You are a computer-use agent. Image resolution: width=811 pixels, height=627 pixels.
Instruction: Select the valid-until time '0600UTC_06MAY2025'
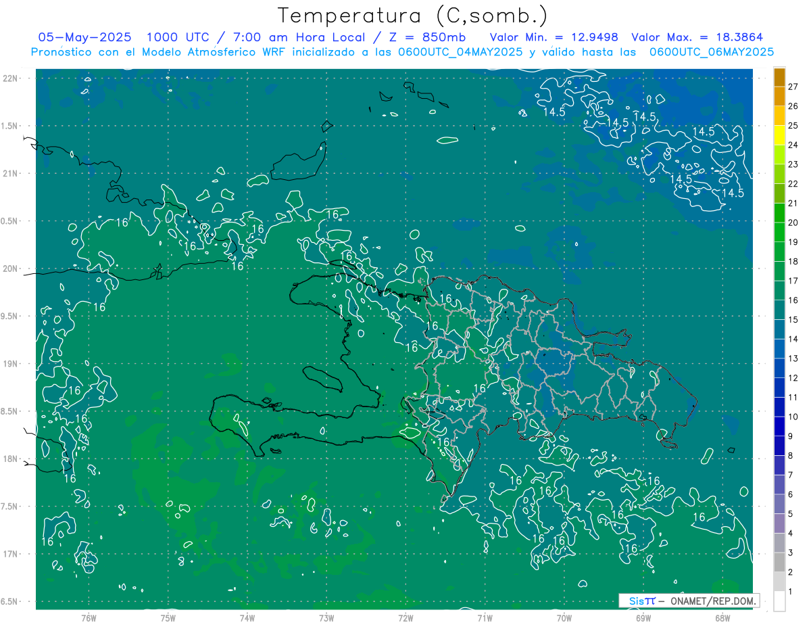pyautogui.click(x=712, y=52)
